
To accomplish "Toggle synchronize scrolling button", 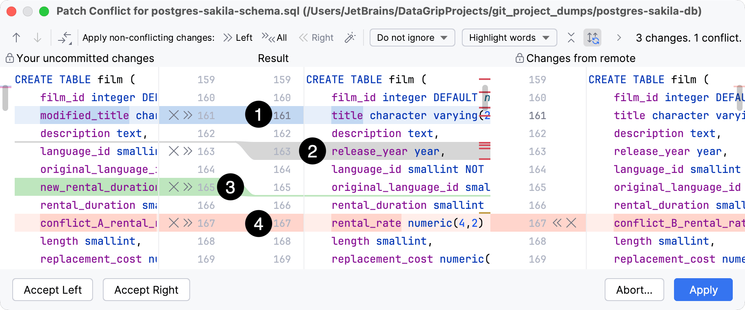I will tap(592, 38).
